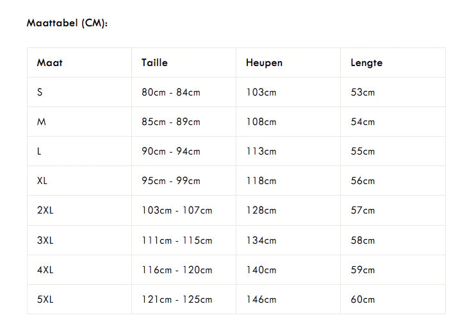Click the Heupen column header
This screenshot has height=329, width=476.
(264, 63)
